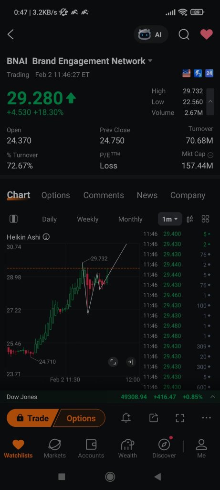Tap the Volume 2.67M value

tap(193, 112)
